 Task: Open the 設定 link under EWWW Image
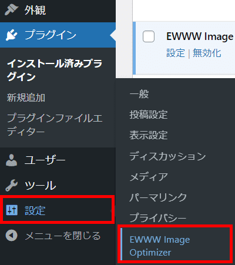(x=176, y=53)
